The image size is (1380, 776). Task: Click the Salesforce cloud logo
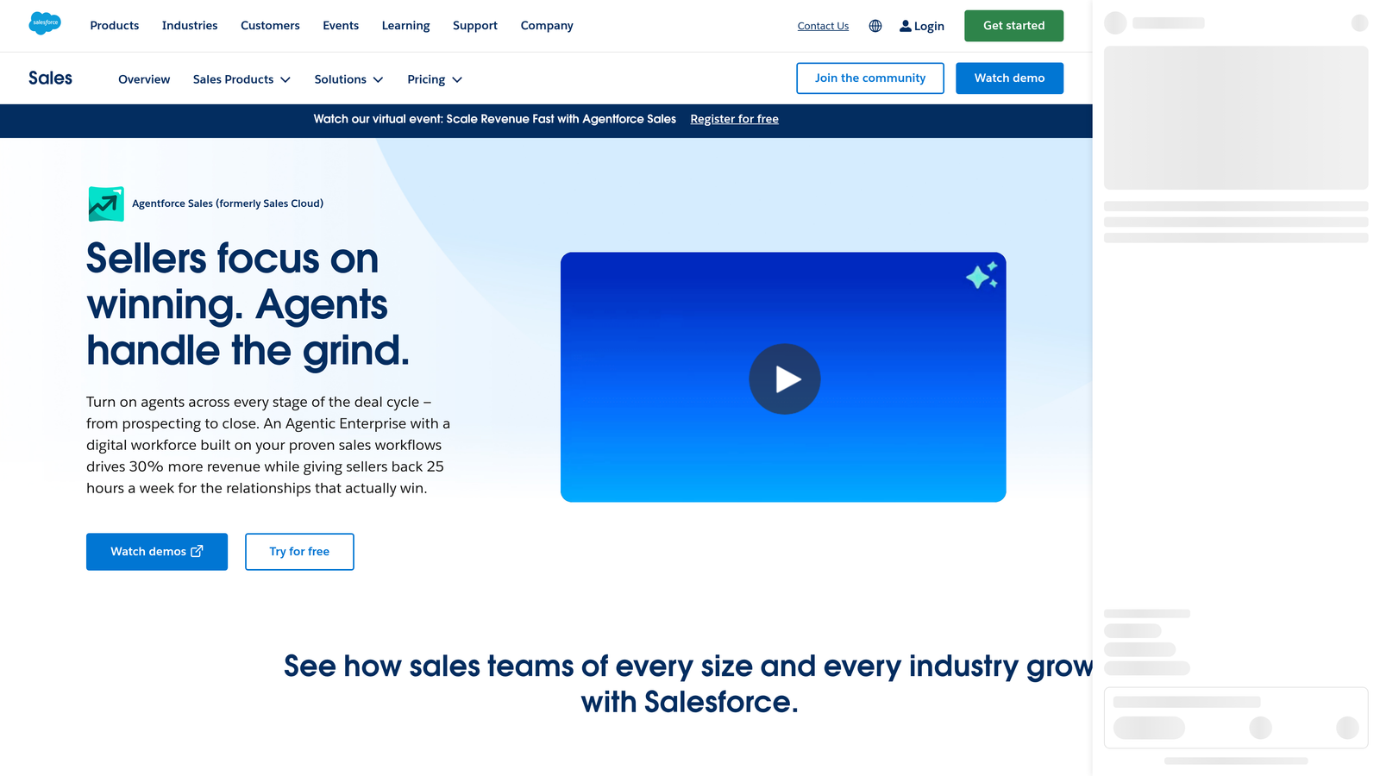click(45, 23)
